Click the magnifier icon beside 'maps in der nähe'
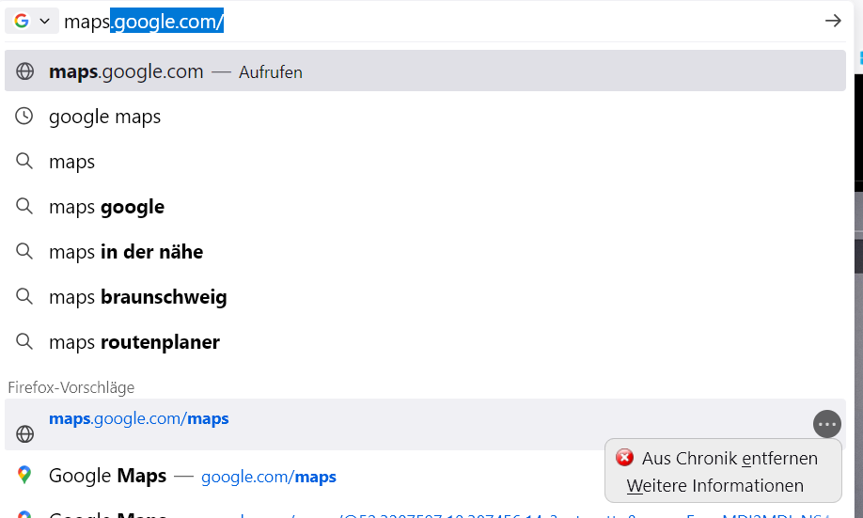This screenshot has height=518, width=863. (25, 252)
